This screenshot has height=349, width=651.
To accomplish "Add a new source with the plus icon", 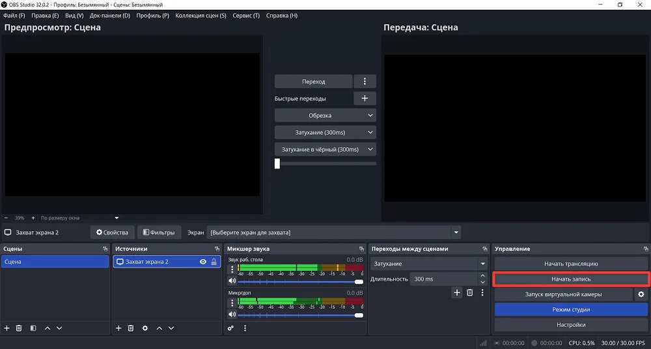I will pyautogui.click(x=118, y=328).
